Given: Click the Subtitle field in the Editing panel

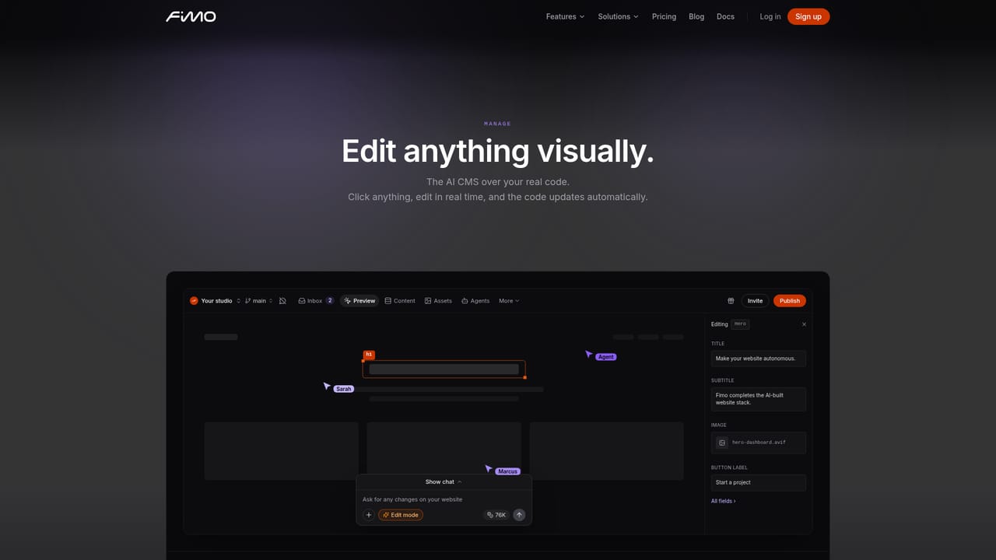Looking at the screenshot, I should click(x=759, y=399).
